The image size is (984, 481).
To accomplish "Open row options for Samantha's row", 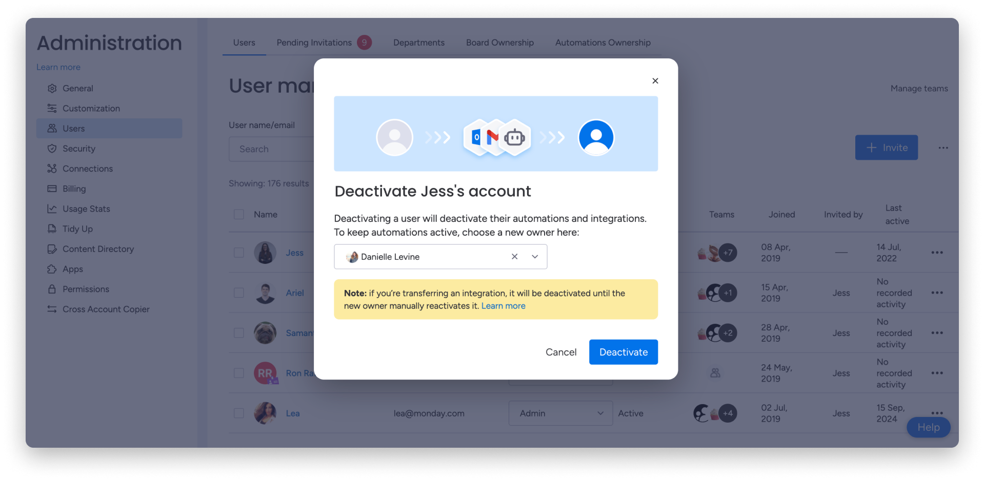I will click(x=937, y=333).
